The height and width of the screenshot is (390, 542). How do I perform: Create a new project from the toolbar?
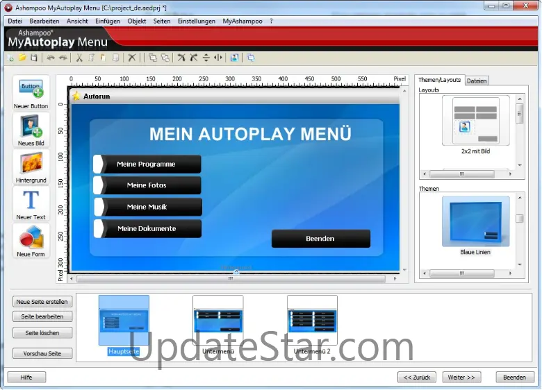coord(10,58)
